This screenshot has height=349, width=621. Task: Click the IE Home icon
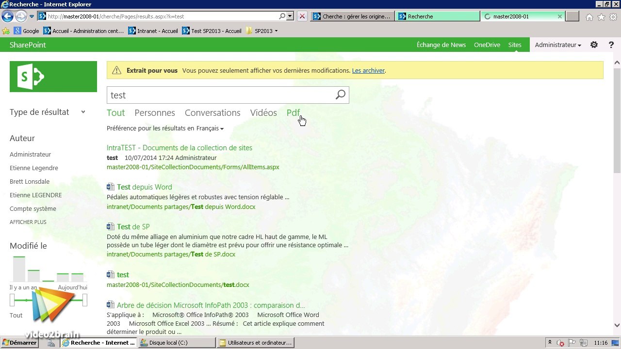(x=589, y=17)
